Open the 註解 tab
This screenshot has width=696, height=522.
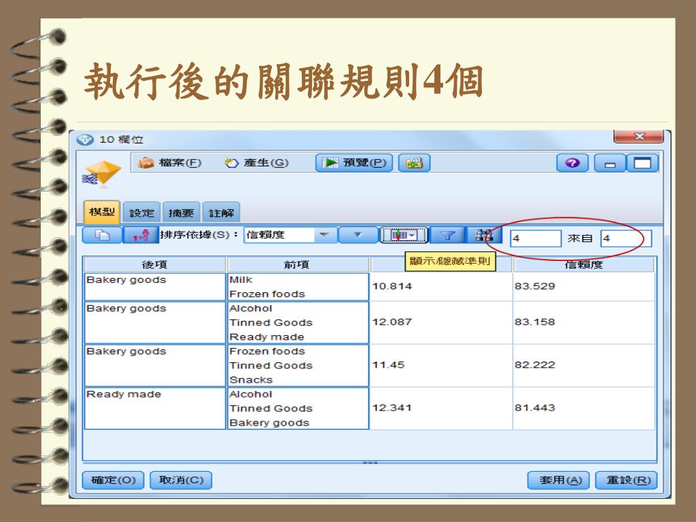(220, 213)
